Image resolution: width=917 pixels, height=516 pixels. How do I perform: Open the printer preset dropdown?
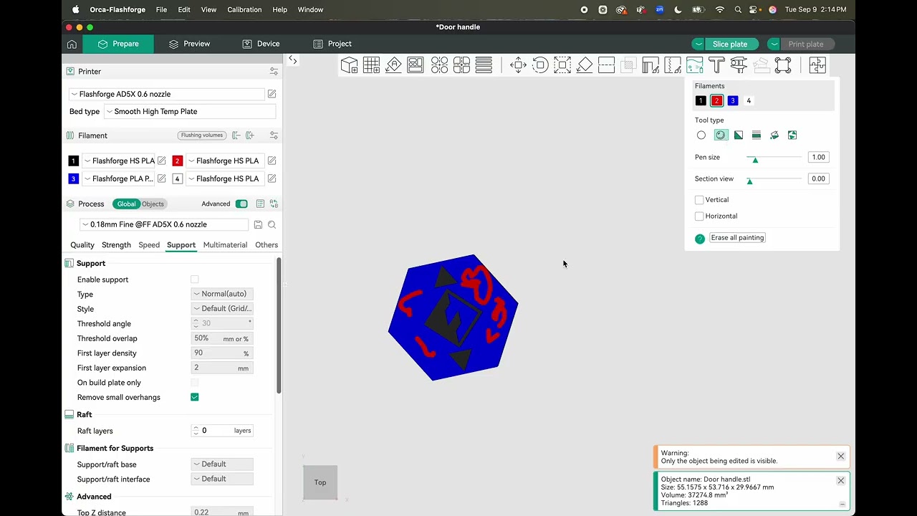pos(168,94)
